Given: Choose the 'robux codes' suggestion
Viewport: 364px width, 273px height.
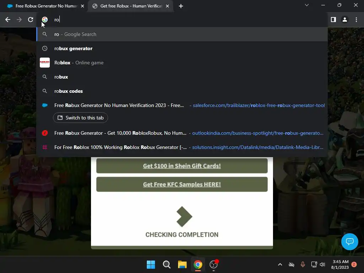Looking at the screenshot, I should [182, 91].
